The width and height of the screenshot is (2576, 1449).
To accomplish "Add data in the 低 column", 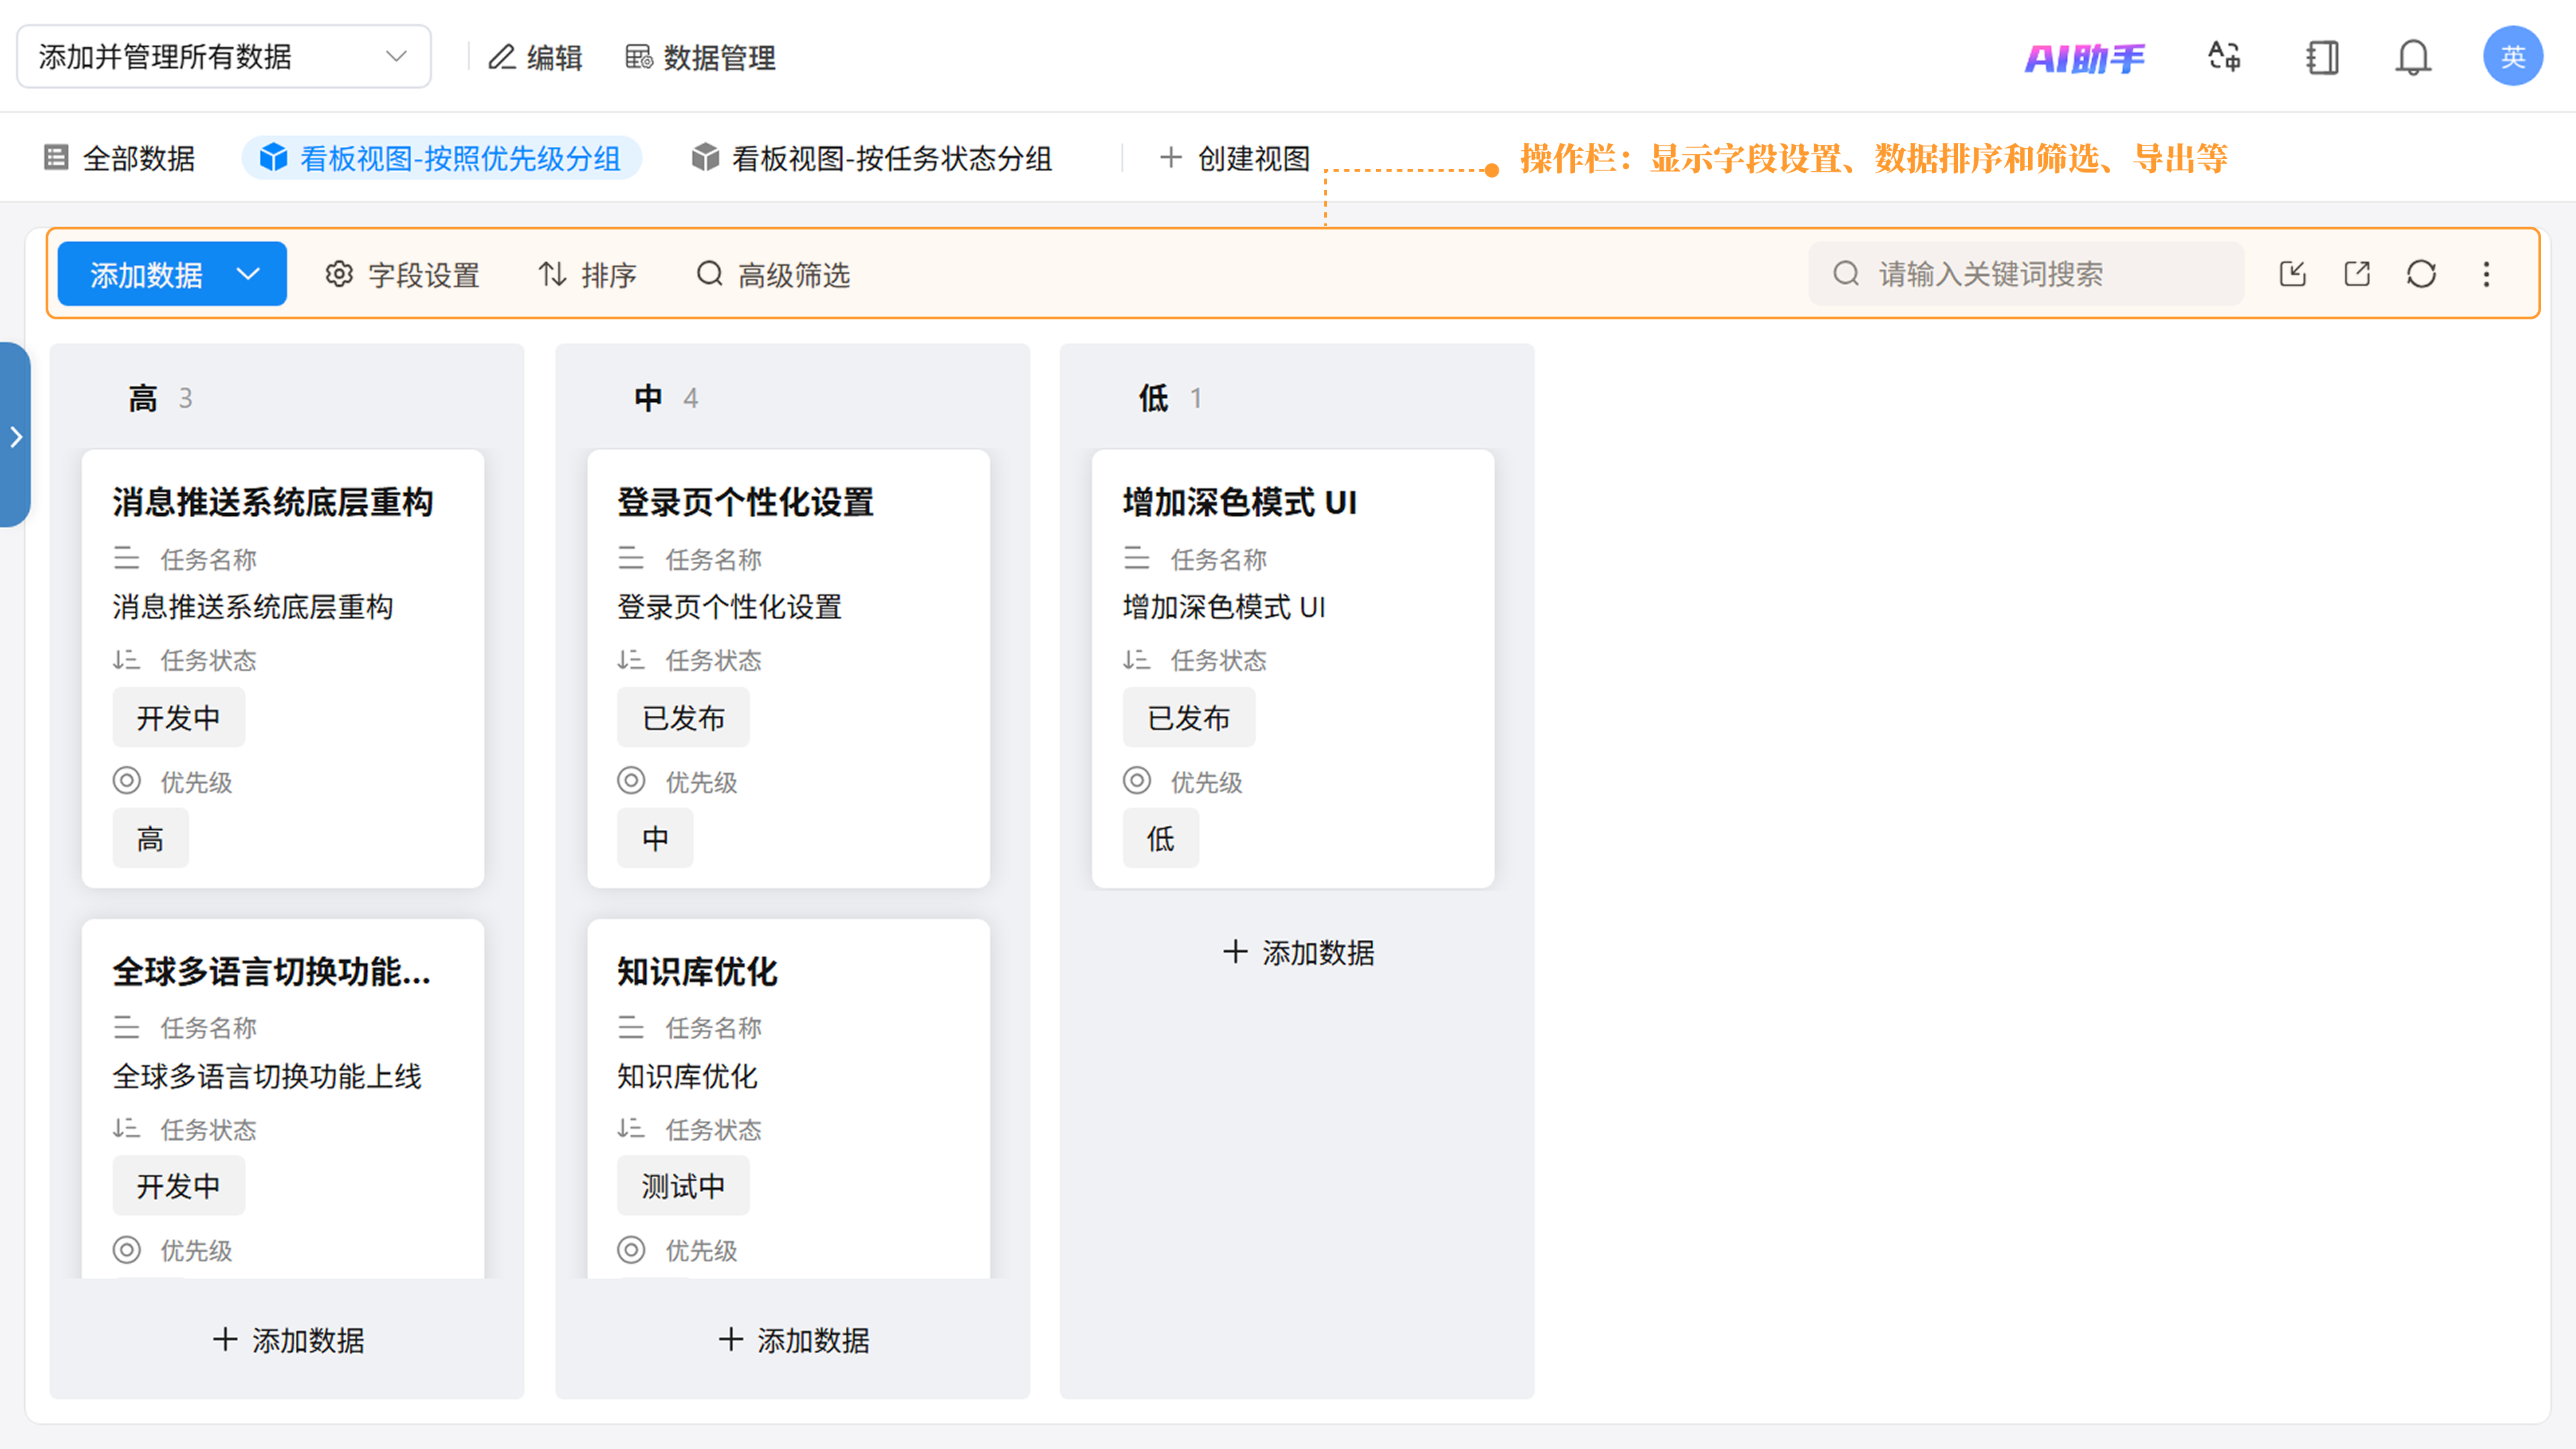I will coord(1298,952).
